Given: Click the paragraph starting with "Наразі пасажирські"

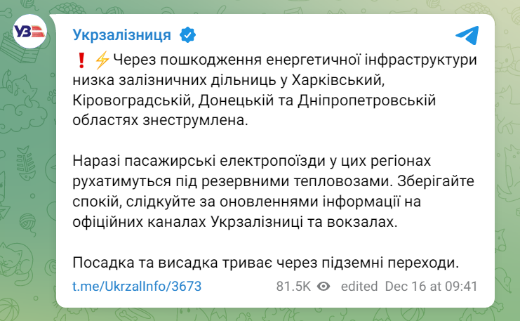Looking at the screenshot, I should pos(274,192).
